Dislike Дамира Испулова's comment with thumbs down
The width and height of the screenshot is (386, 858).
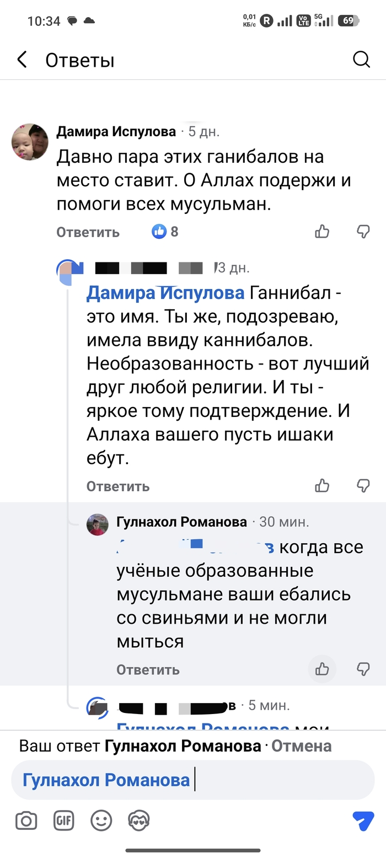[x=363, y=232]
